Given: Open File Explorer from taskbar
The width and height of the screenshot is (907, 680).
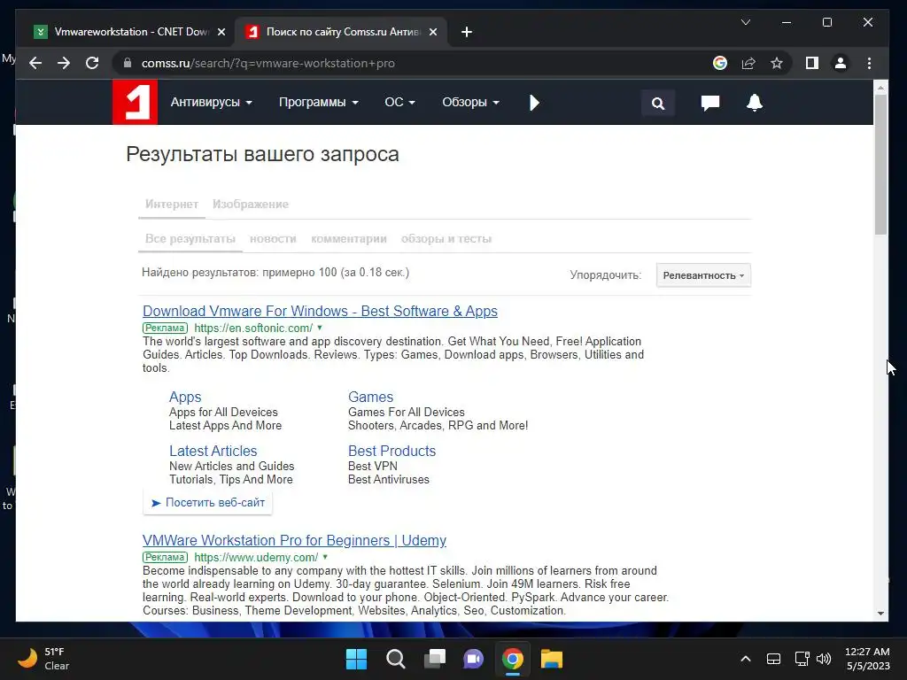Looking at the screenshot, I should tap(551, 659).
